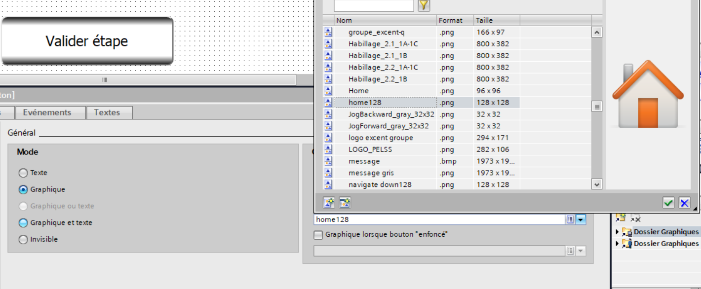Enable Graphique lorsque bouton enfoncé checkbox

(318, 235)
